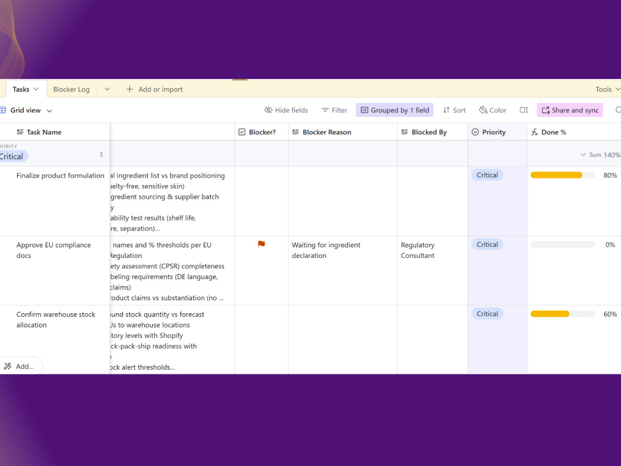Select the Blocked By column header
The width and height of the screenshot is (621, 466).
coord(432,132)
